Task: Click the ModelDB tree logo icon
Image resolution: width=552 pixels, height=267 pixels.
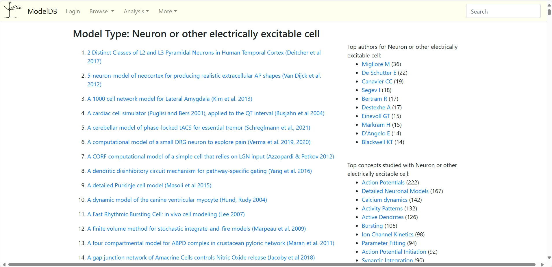Action: pos(12,10)
